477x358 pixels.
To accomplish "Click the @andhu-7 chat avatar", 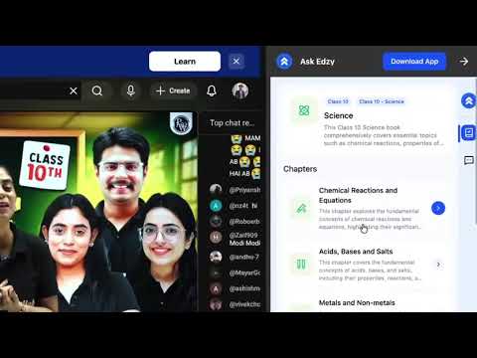I will click(x=216, y=257).
